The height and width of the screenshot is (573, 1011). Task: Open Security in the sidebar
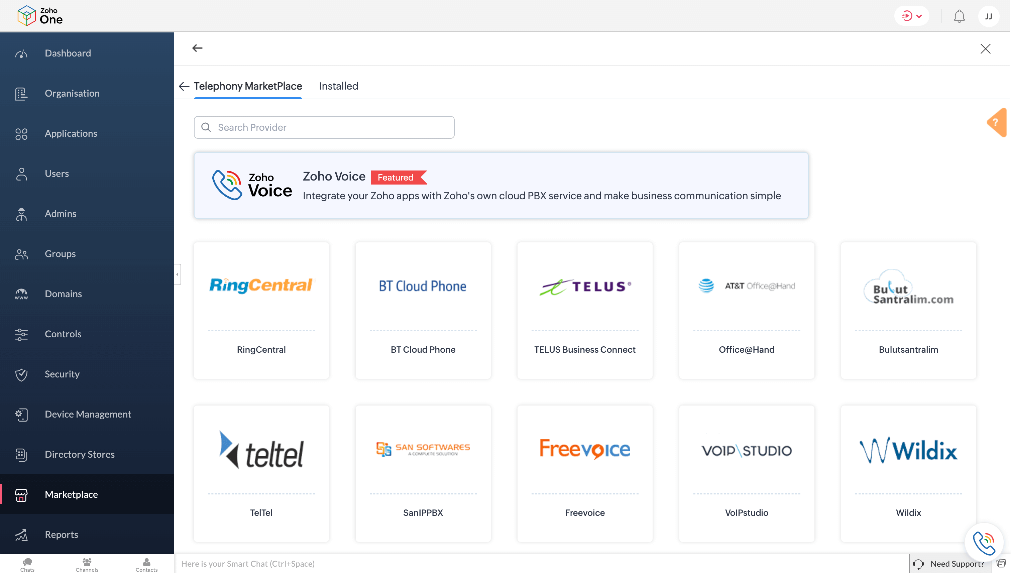(62, 374)
